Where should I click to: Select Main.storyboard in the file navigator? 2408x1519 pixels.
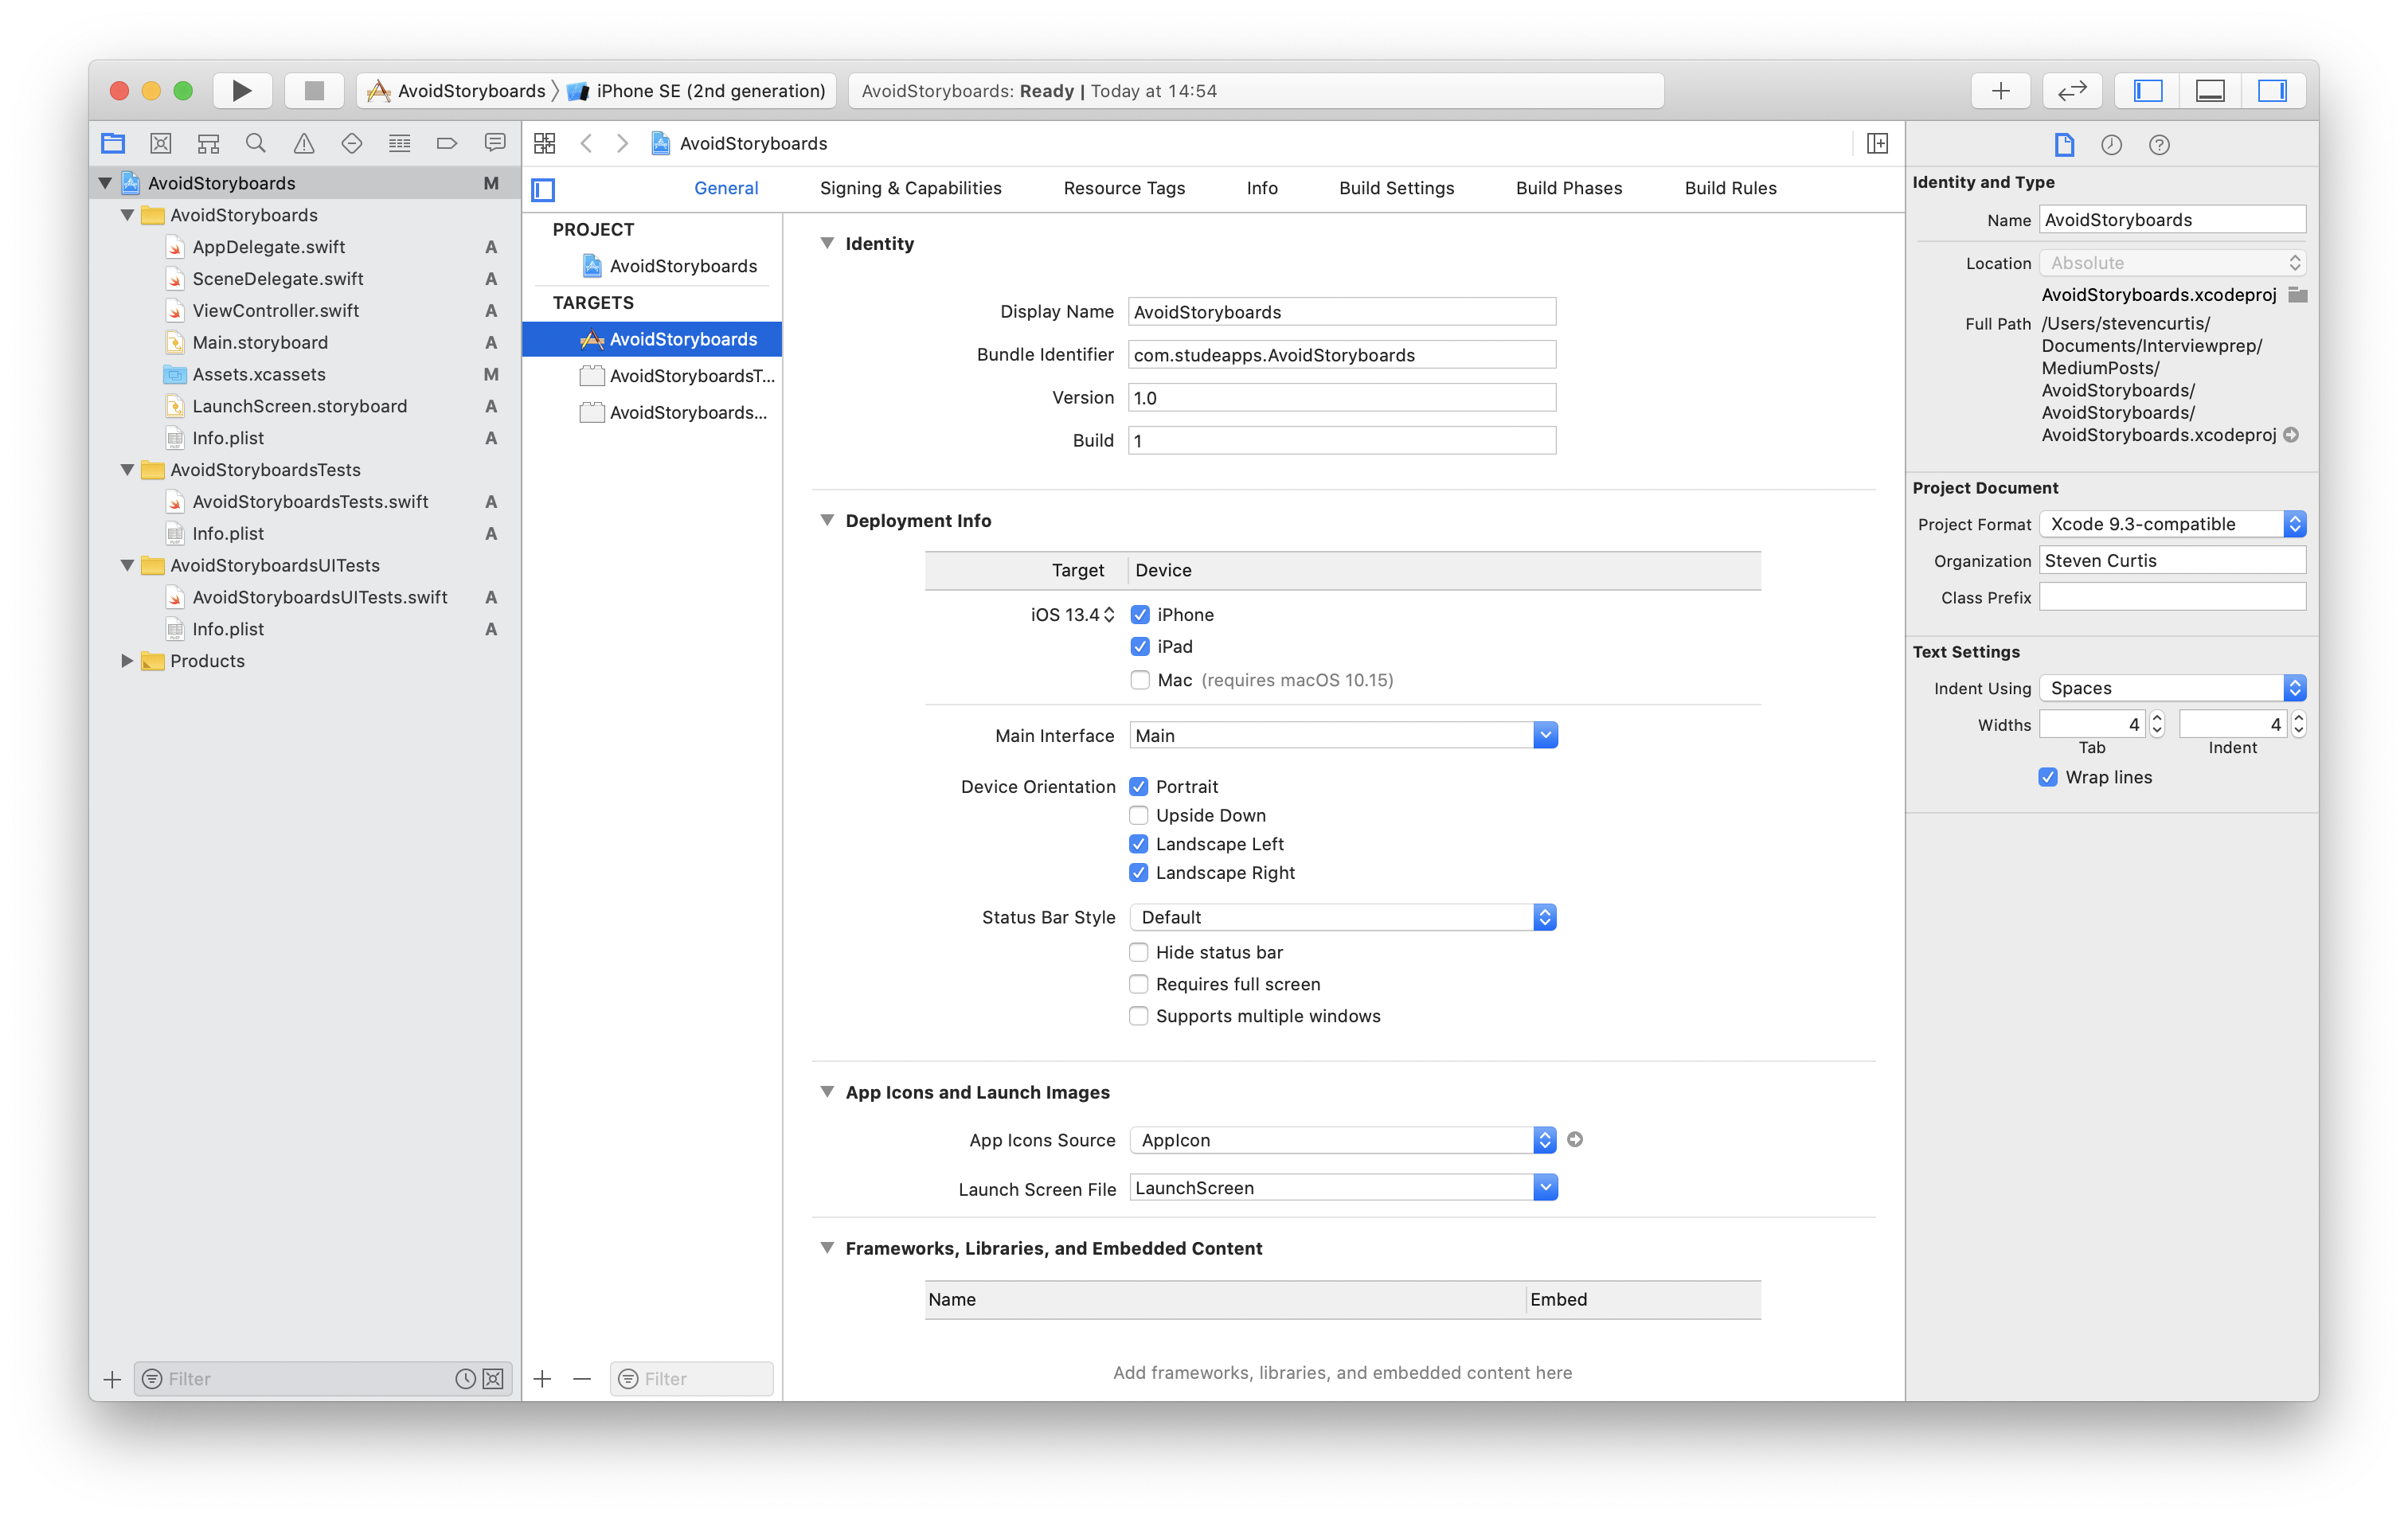(260, 343)
